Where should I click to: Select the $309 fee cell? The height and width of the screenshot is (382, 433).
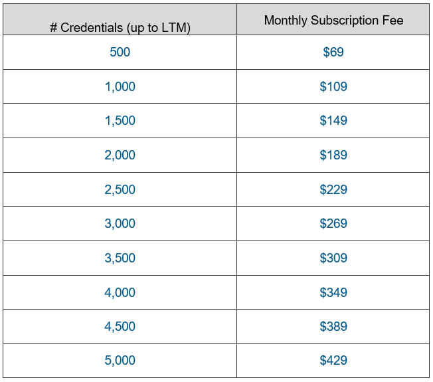[333, 258]
